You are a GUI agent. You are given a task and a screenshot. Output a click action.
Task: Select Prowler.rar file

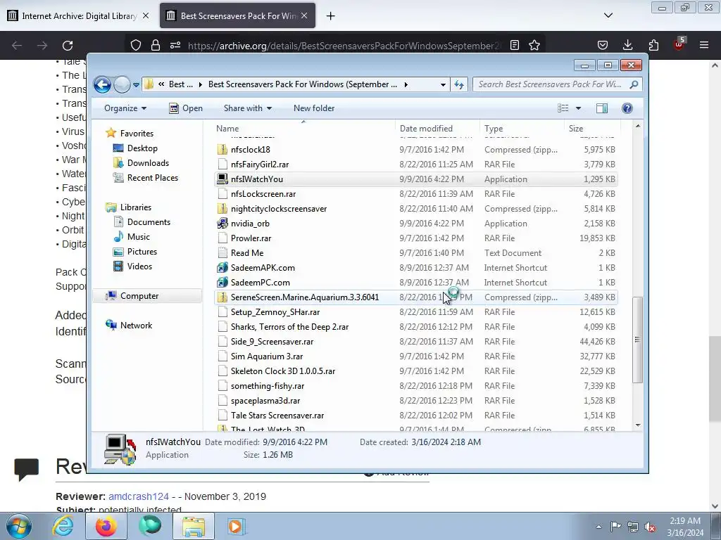pos(415,238)
